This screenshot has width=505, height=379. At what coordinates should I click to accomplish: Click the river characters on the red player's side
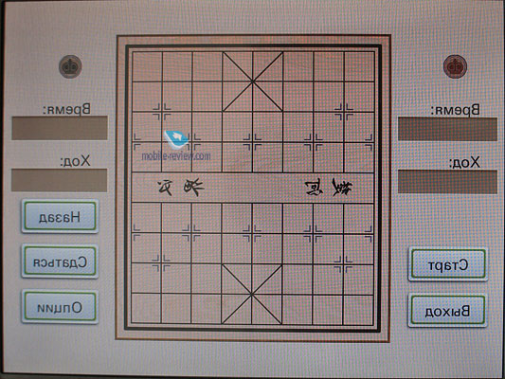tap(329, 187)
